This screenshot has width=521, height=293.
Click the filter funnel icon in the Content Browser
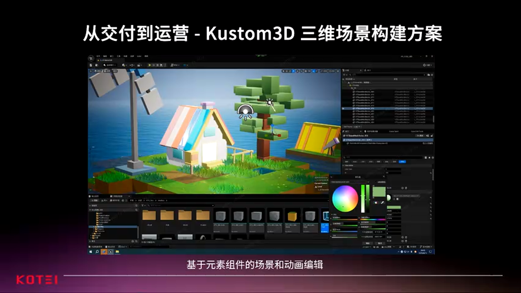(142, 206)
